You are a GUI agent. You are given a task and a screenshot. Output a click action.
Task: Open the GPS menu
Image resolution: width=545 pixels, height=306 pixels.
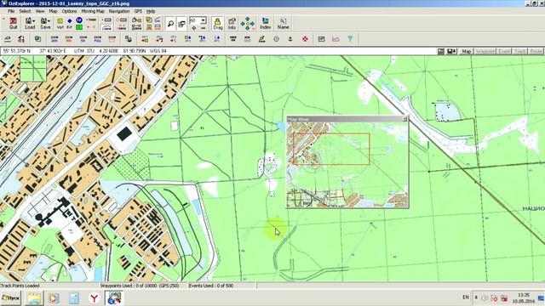pos(138,11)
